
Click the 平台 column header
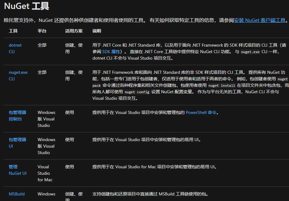[x=42, y=31]
